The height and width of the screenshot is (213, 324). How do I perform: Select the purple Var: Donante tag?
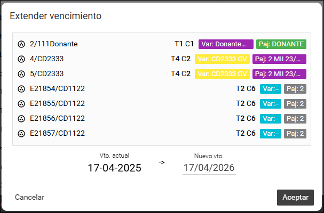coord(226,44)
